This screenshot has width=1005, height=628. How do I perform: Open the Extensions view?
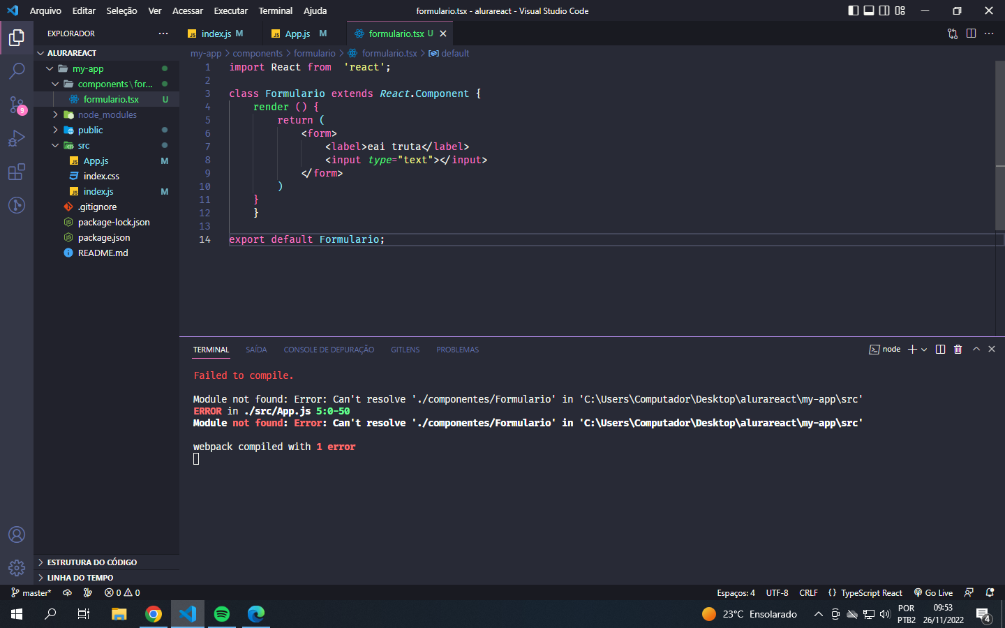click(17, 172)
